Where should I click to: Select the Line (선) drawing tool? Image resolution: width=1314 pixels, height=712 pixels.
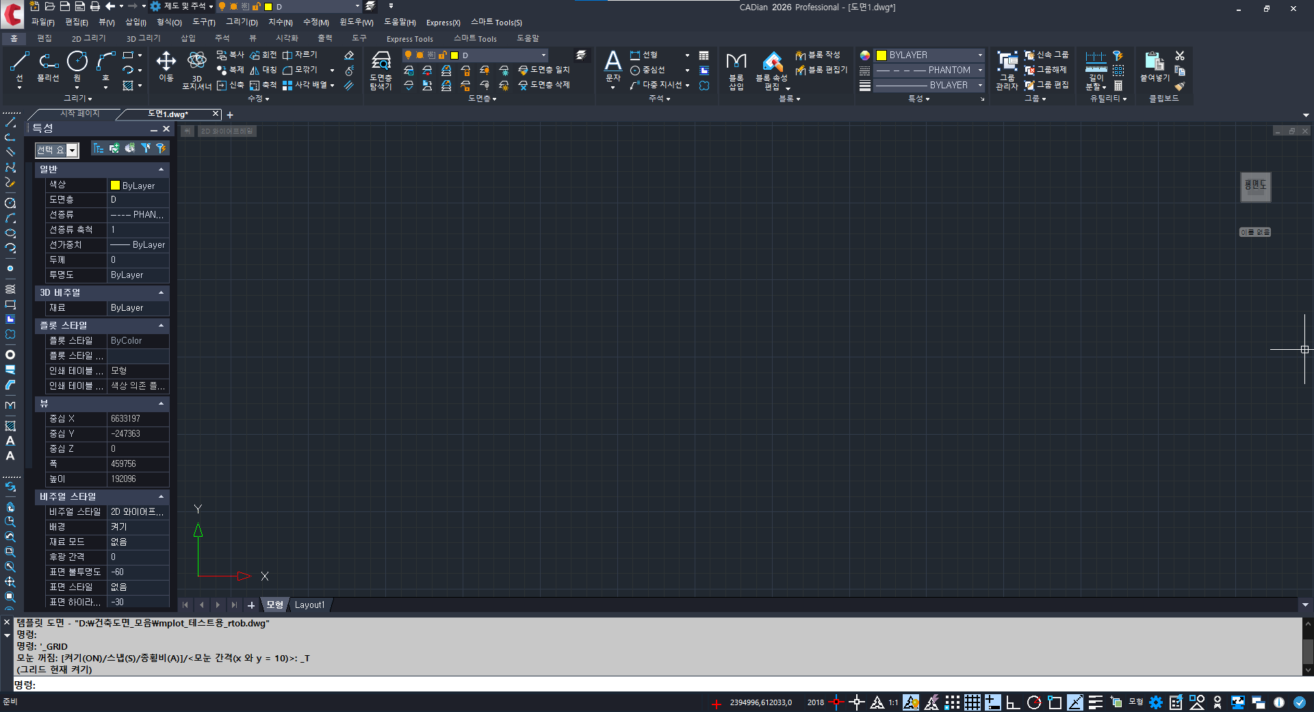(x=19, y=63)
